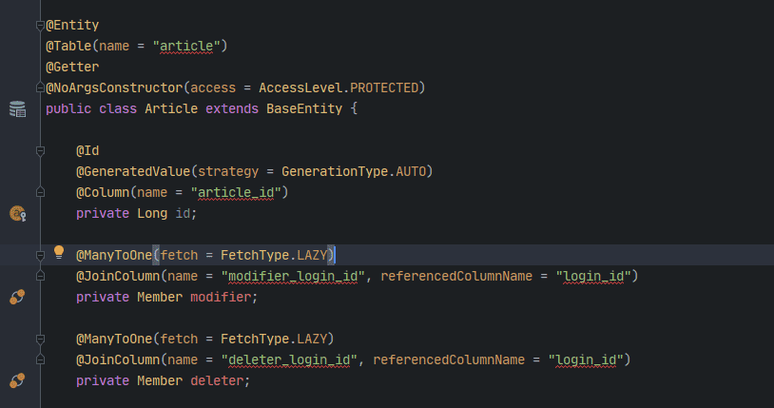
Task: Click the extends keyword
Action: coord(232,108)
